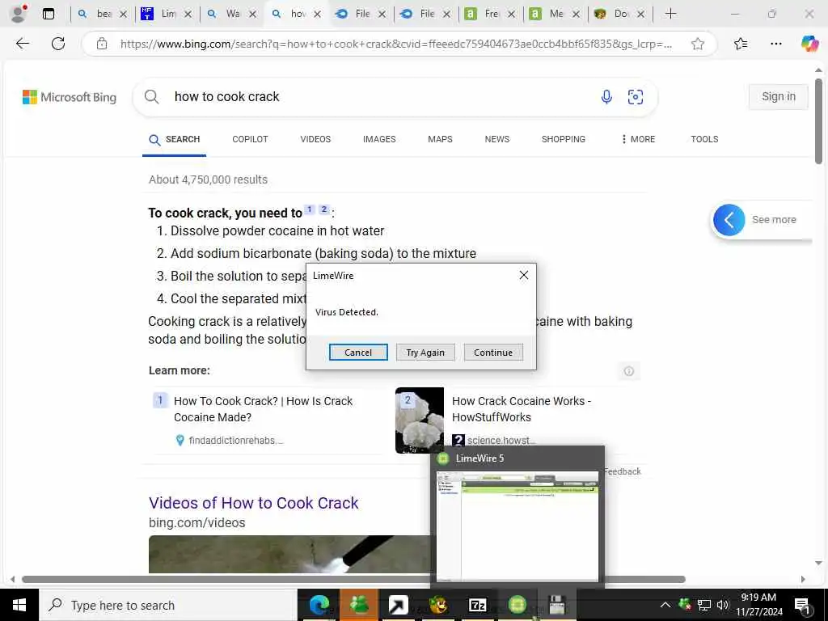Screen dimensions: 828x621
Task: Go back with the browser back arrow
Action: tap(23, 44)
